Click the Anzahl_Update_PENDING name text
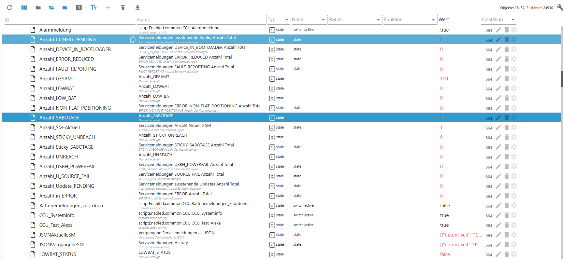Image resolution: width=563 pixels, height=259 pixels. click(189, 184)
